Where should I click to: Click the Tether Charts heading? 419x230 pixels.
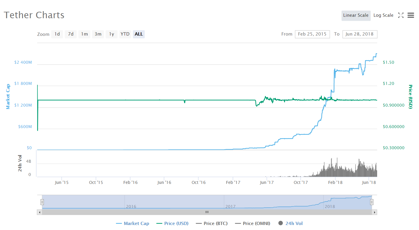(34, 15)
